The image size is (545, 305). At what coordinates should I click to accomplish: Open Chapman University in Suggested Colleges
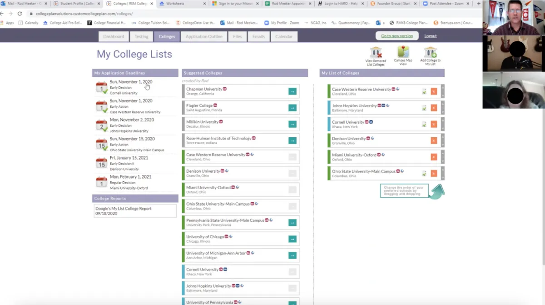coord(204,89)
